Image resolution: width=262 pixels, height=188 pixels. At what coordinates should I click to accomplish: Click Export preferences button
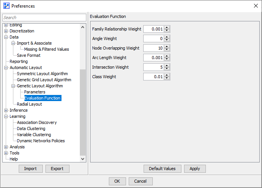tap(57, 169)
